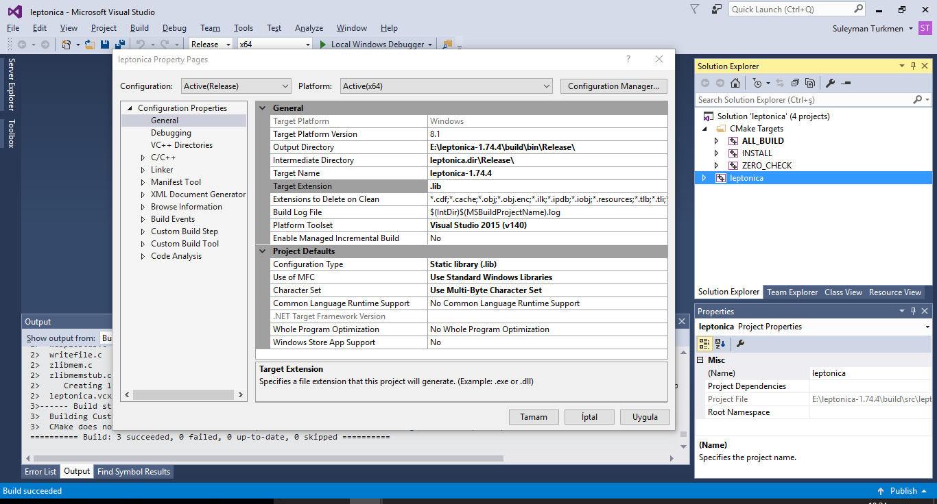Open the Platform dropdown showing Active(x64)
937x504 pixels.
tap(446, 86)
